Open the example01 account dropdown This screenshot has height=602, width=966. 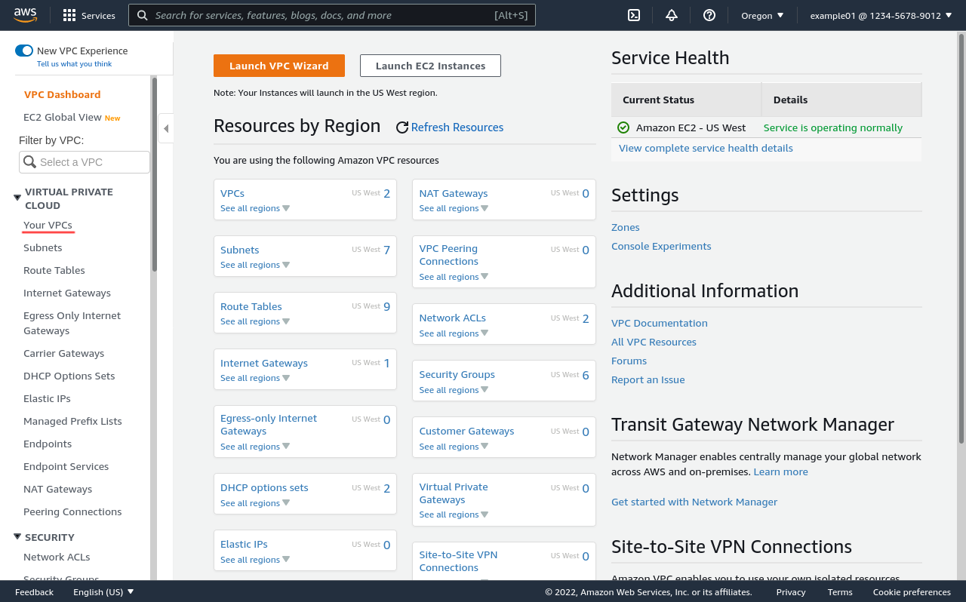click(x=881, y=15)
